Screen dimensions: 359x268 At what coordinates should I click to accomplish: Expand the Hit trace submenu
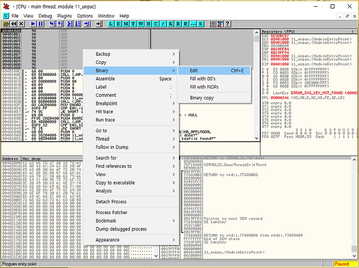point(131,112)
